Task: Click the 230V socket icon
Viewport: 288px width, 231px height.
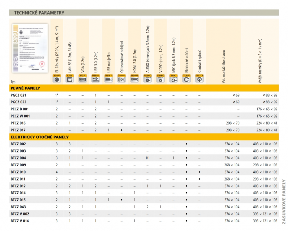Action: click(x=57, y=78)
